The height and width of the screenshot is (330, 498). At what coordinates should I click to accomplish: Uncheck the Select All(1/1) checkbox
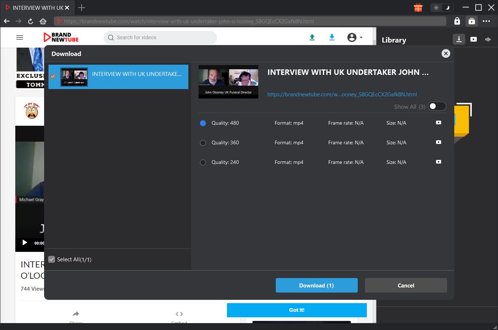click(52, 259)
